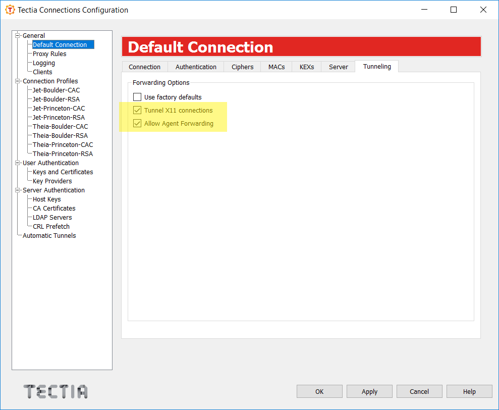The height and width of the screenshot is (410, 499).
Task: Select LDAP Servers item
Action: pyautogui.click(x=52, y=218)
